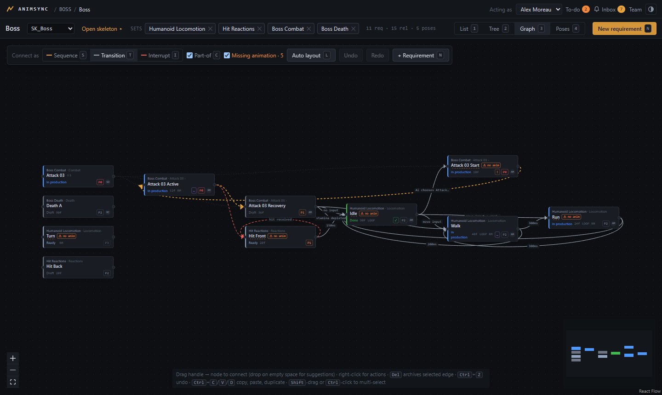Fit the graph view to screen
This screenshot has width=662, height=395.
coord(13,382)
